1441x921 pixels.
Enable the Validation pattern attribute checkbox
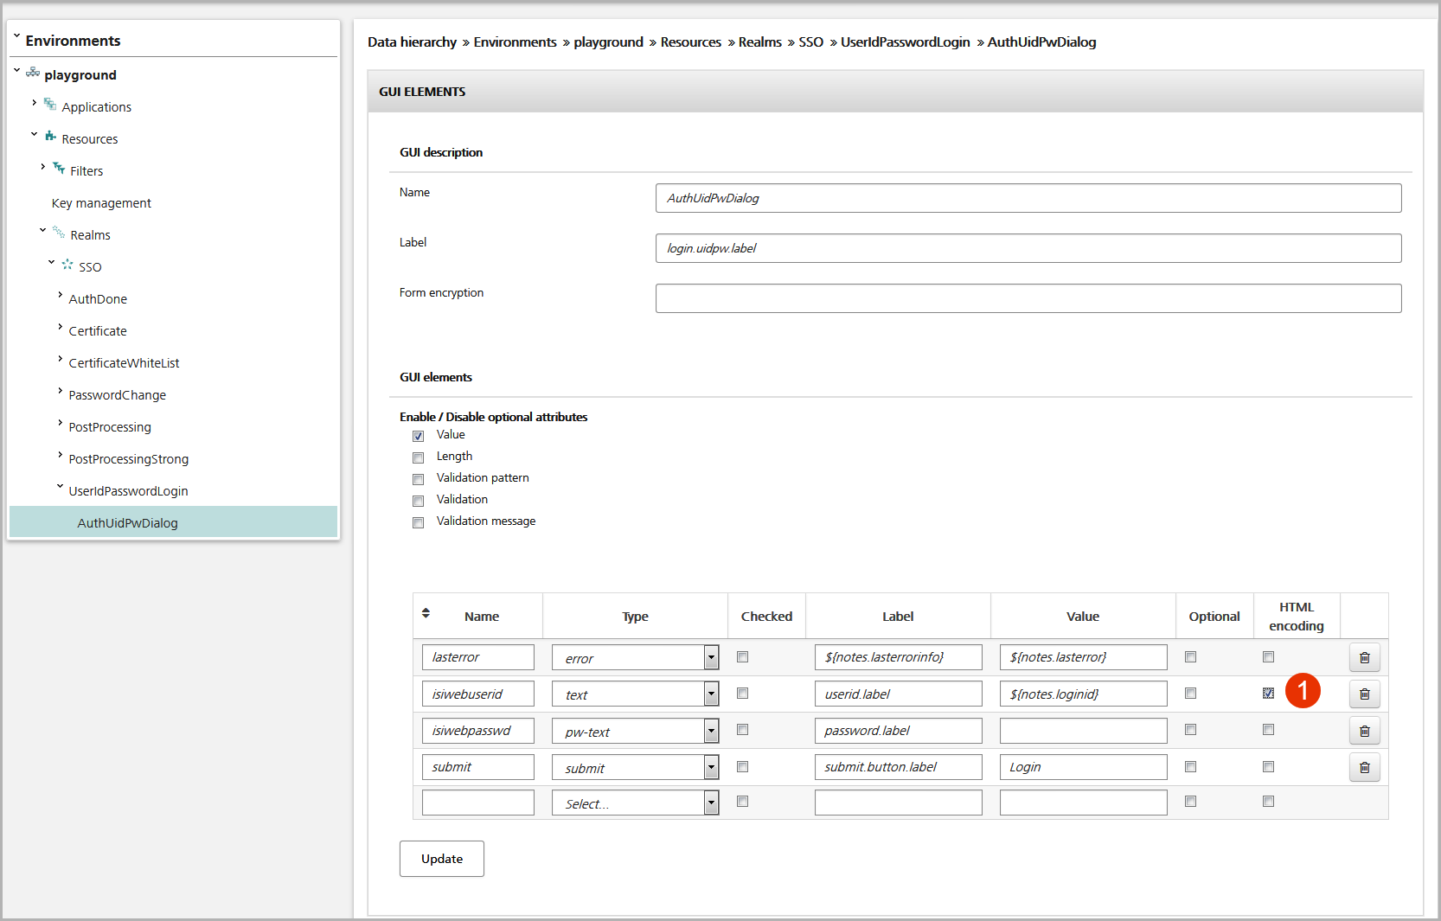(419, 479)
